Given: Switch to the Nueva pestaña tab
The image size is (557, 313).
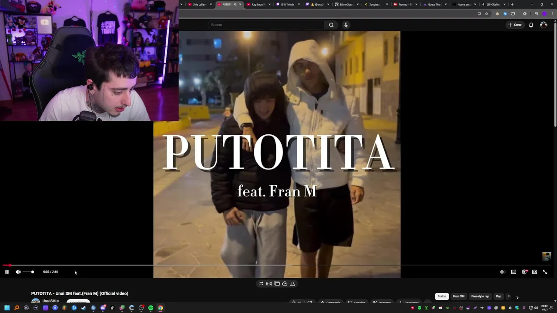Looking at the screenshot, I should pyautogui.click(x=464, y=4).
